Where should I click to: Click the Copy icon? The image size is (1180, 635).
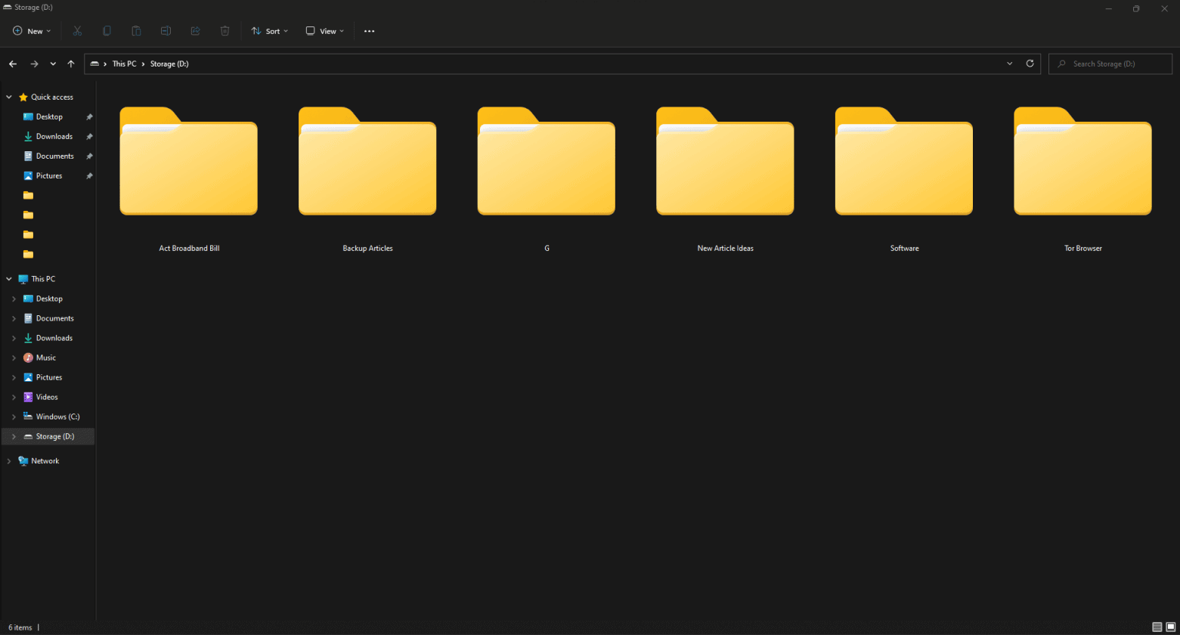coord(107,30)
